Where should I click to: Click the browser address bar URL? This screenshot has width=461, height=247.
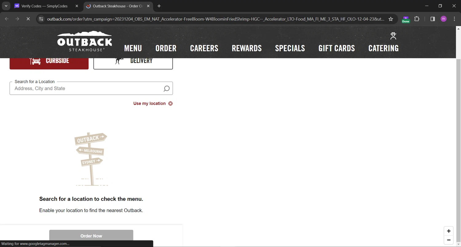click(x=215, y=19)
